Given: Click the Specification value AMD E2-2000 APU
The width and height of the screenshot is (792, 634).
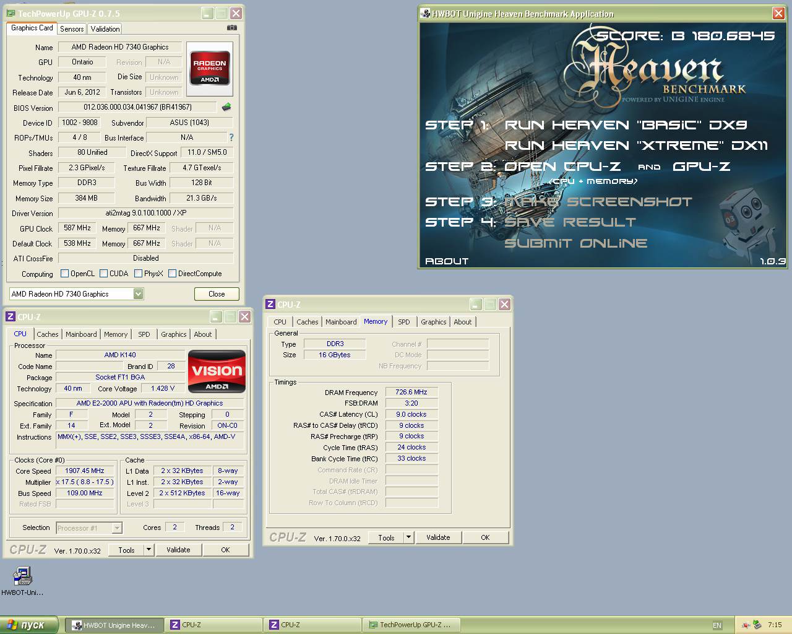Looking at the screenshot, I should (149, 403).
